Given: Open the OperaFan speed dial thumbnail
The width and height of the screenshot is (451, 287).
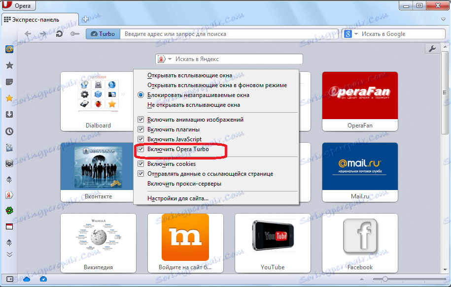Looking at the screenshot, I should pos(360,101).
